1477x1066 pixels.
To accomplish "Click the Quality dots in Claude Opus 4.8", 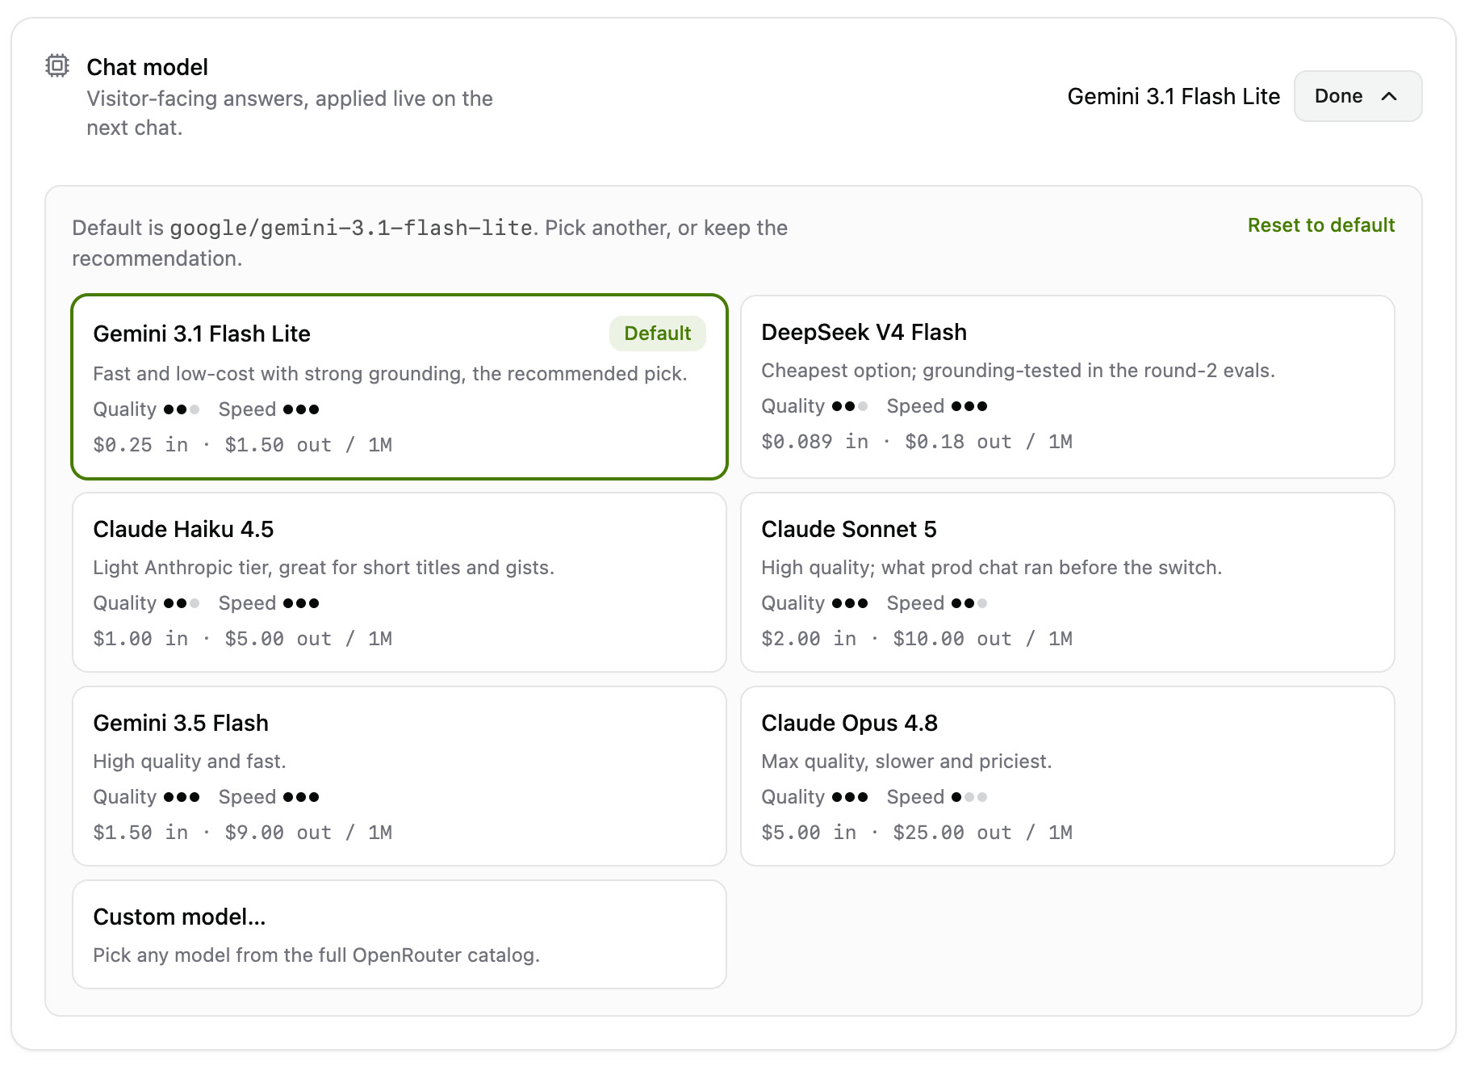I will click(x=850, y=797).
